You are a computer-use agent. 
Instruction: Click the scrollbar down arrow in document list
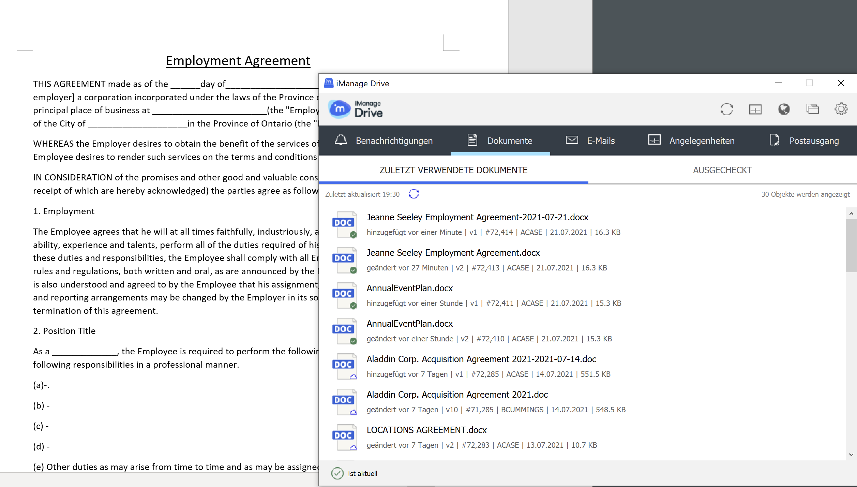point(851,455)
